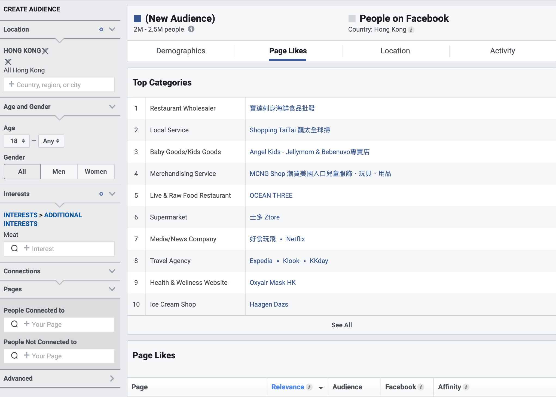The height and width of the screenshot is (397, 556).
Task: Click the gray People on Facebook swatch
Action: (x=352, y=19)
